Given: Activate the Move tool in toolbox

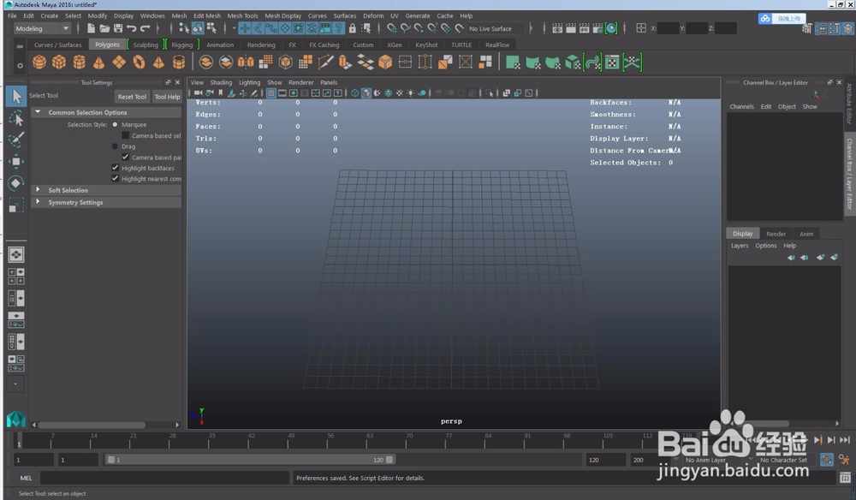Looking at the screenshot, I should (x=15, y=162).
